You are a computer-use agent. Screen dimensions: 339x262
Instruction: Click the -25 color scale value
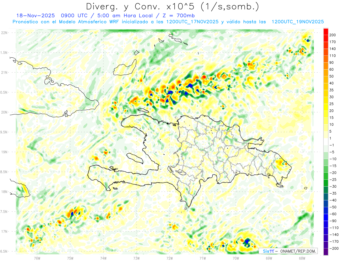pos(333,179)
